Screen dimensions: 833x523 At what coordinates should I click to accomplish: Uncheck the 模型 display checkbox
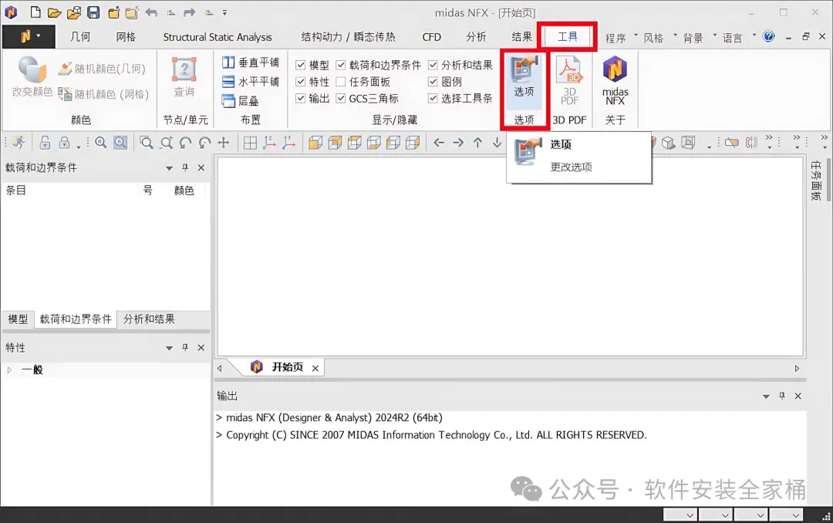pos(301,65)
